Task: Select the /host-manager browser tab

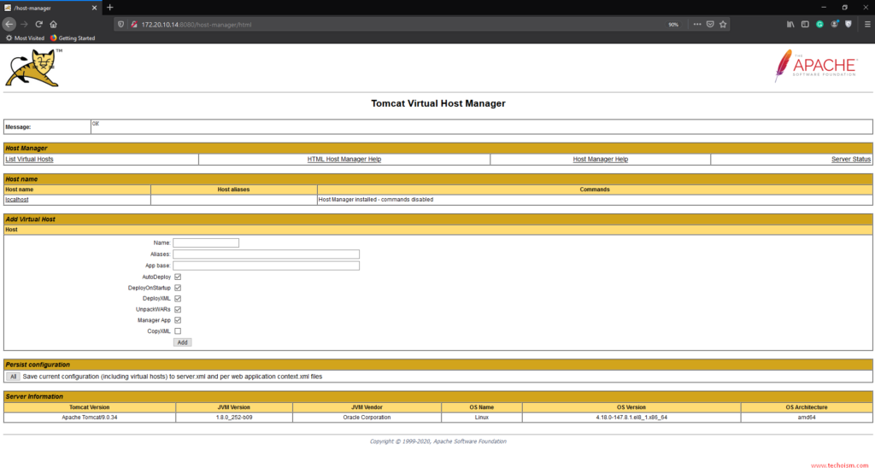Action: pos(50,8)
